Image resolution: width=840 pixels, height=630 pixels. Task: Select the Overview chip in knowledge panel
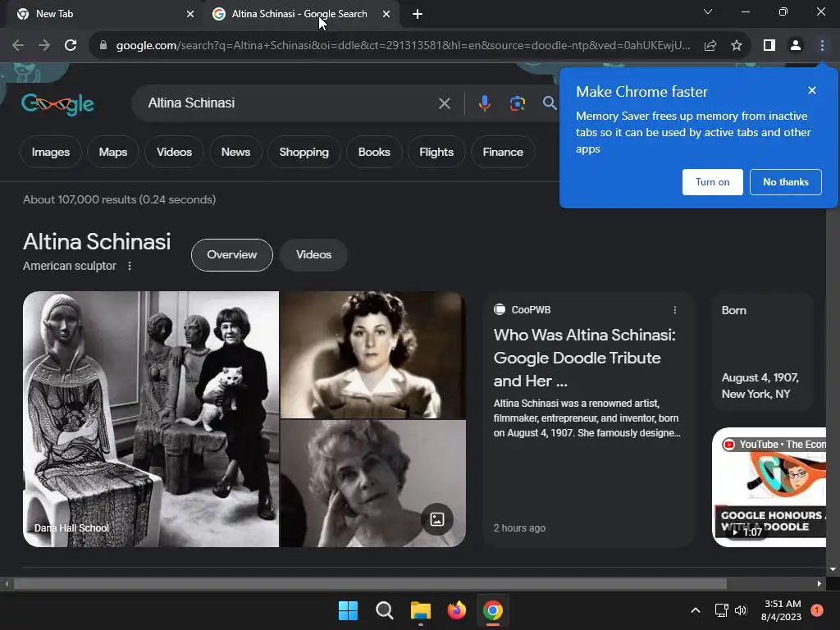[232, 255]
